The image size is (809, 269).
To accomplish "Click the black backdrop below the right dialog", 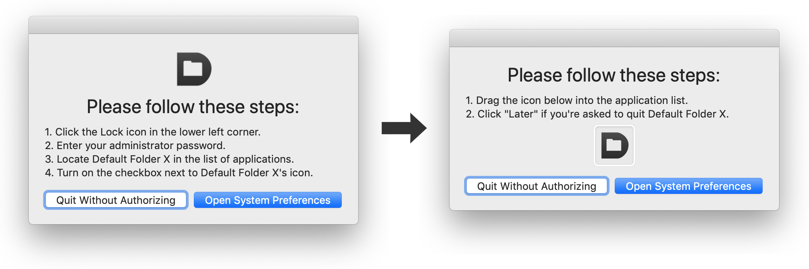I will (x=614, y=233).
